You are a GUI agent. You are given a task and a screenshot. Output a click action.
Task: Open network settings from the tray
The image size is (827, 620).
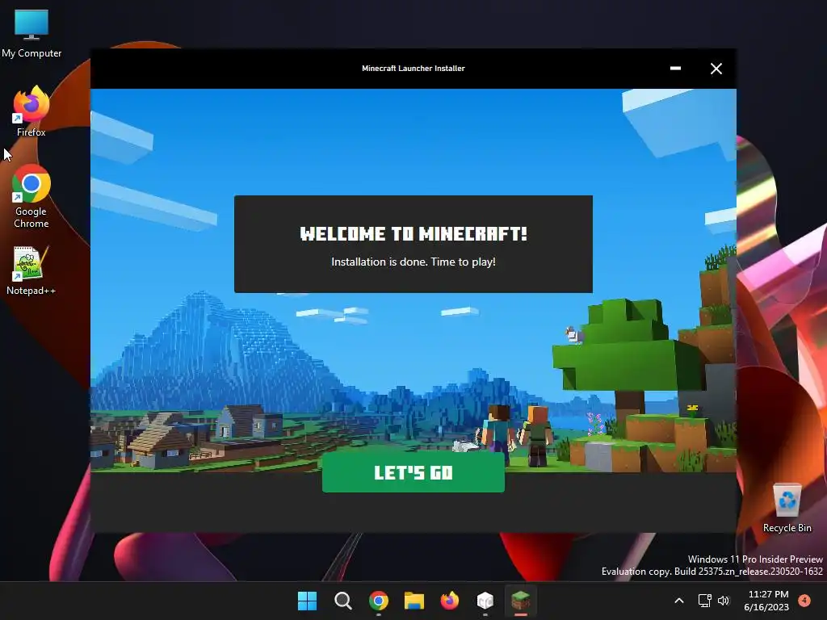pos(704,601)
